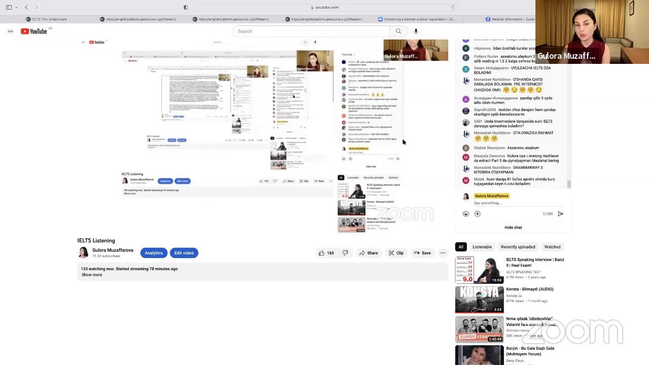The height and width of the screenshot is (365, 649).
Task: Click 'IELTS Speaking Interview | Band 9' video title
Action: (x=535, y=262)
